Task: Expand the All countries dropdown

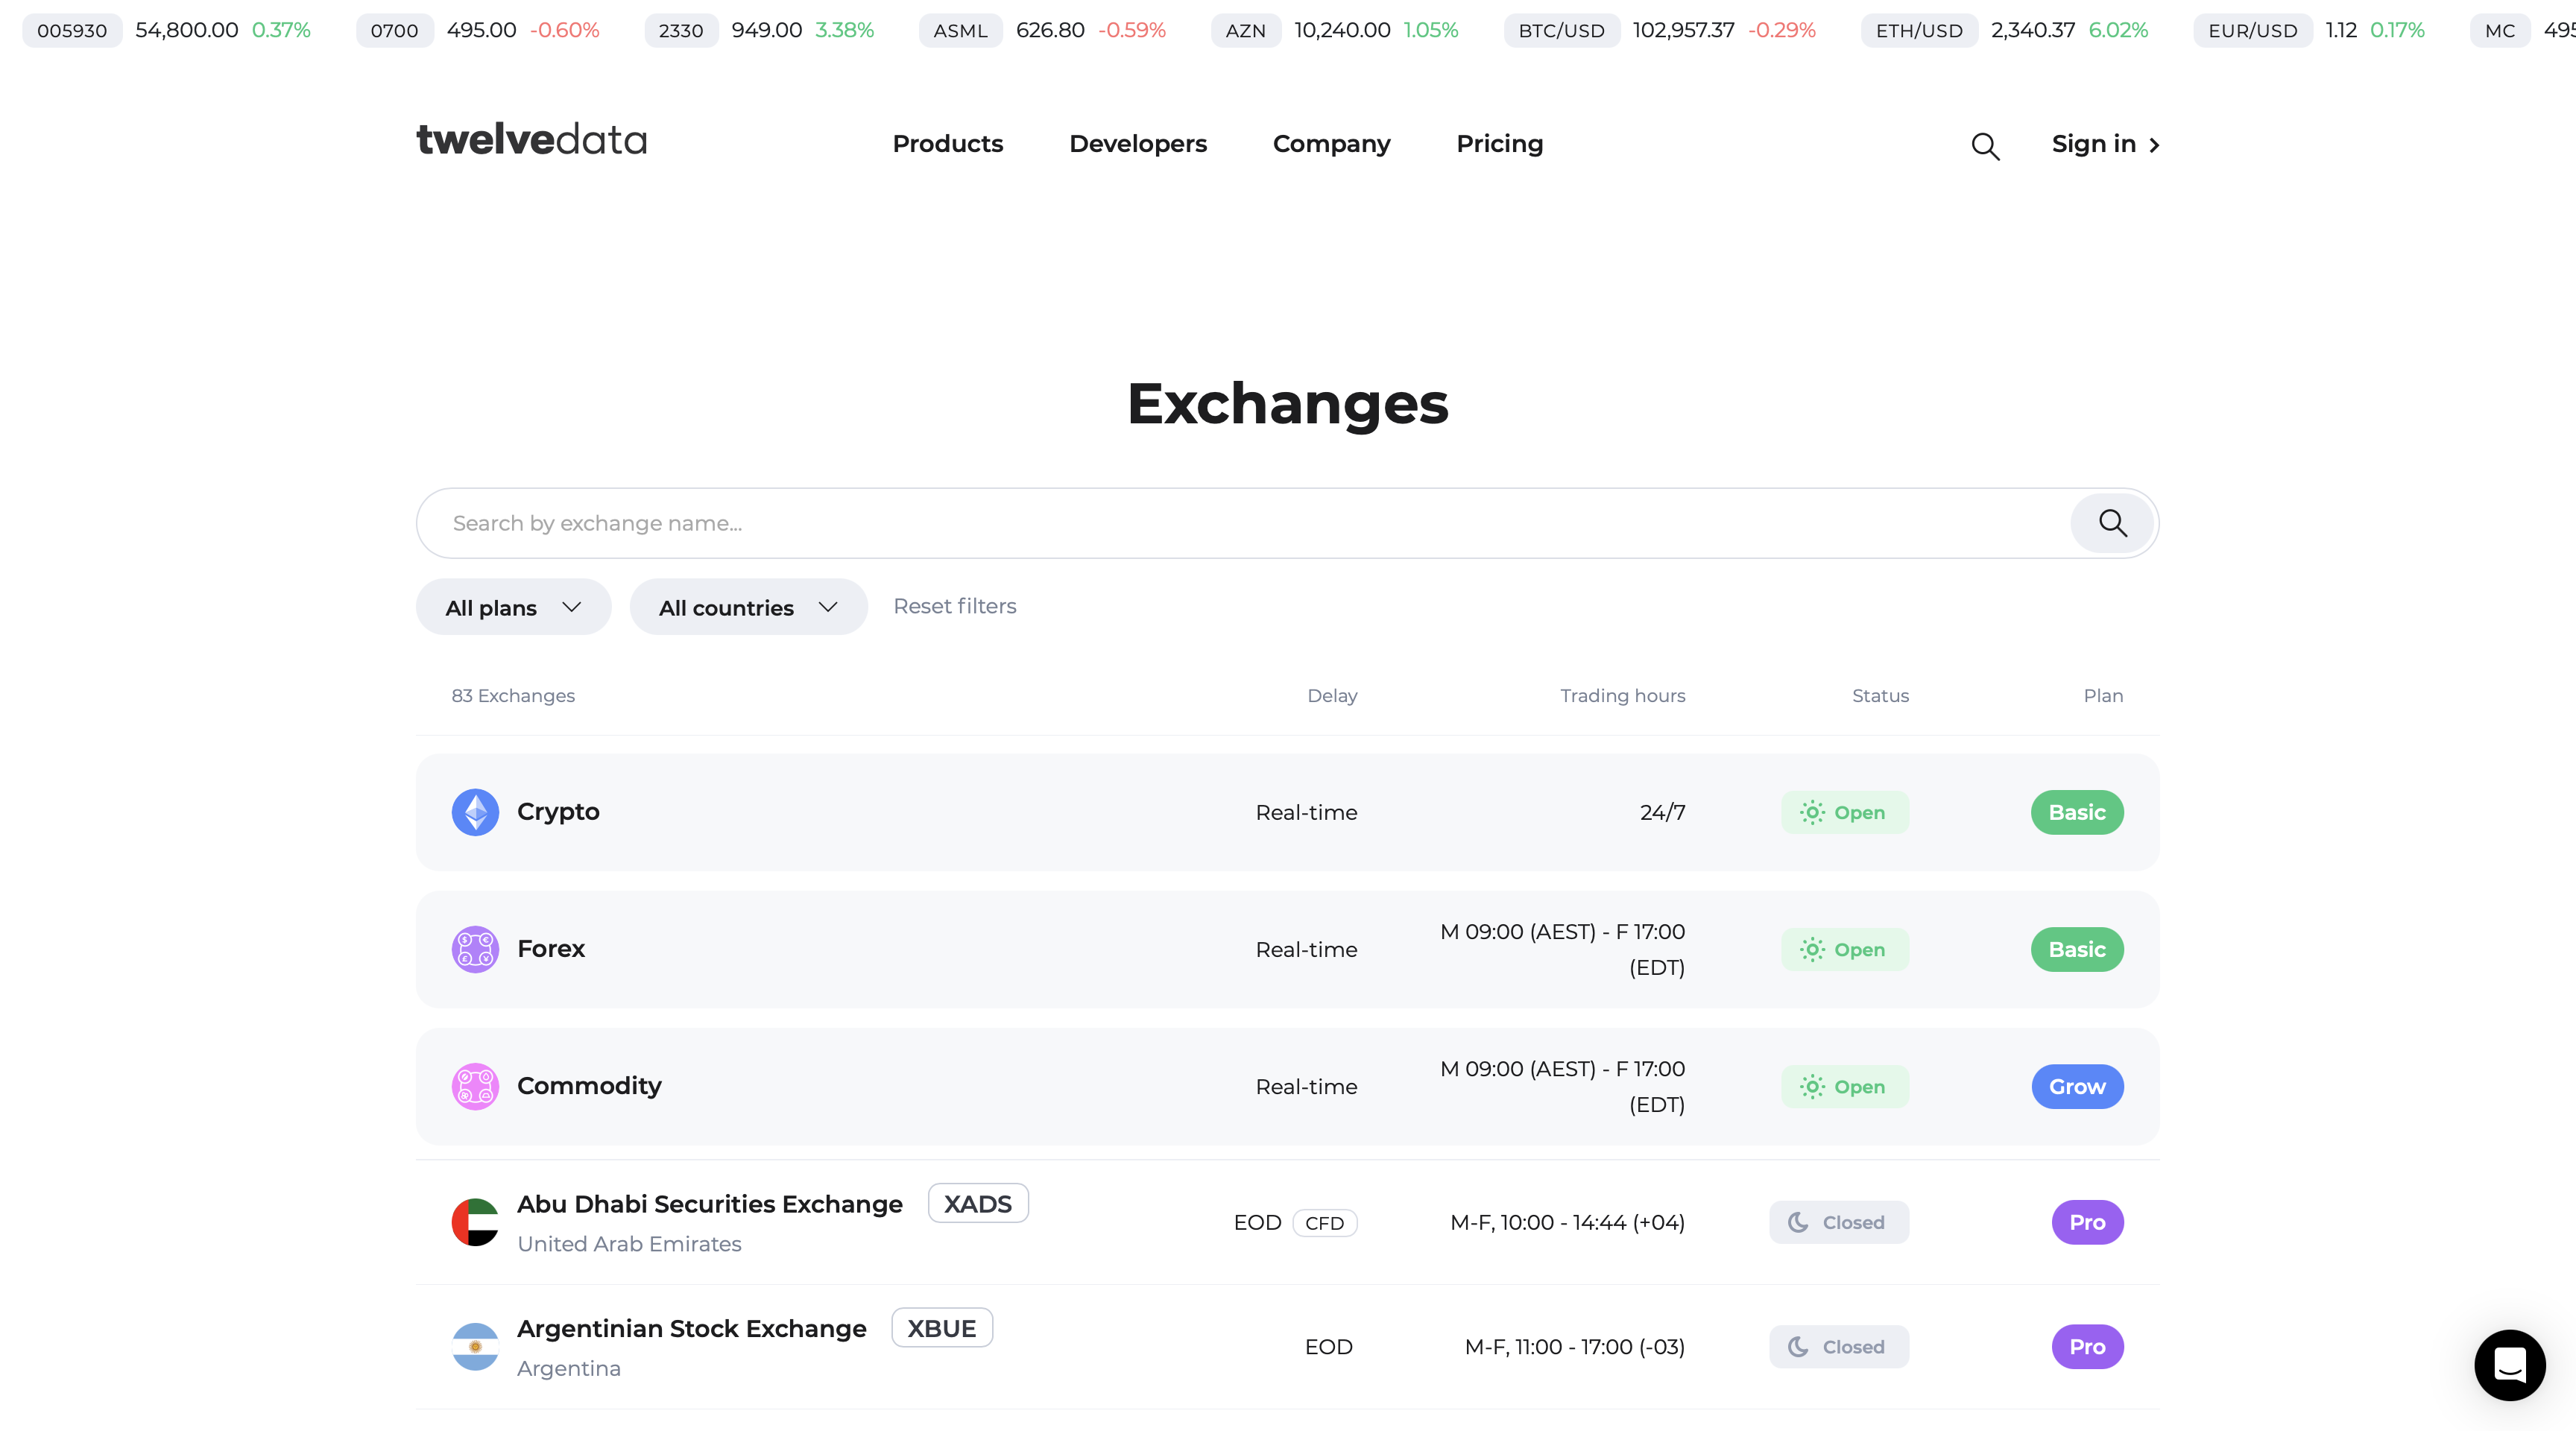Action: pos(748,607)
